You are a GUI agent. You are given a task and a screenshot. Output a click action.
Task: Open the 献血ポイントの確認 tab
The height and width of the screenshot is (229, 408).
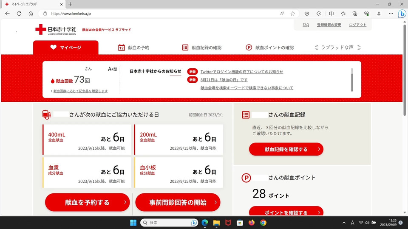click(x=269, y=47)
